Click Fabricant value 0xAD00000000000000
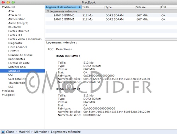Screen dimensions: 177x134 coord(99,109)
